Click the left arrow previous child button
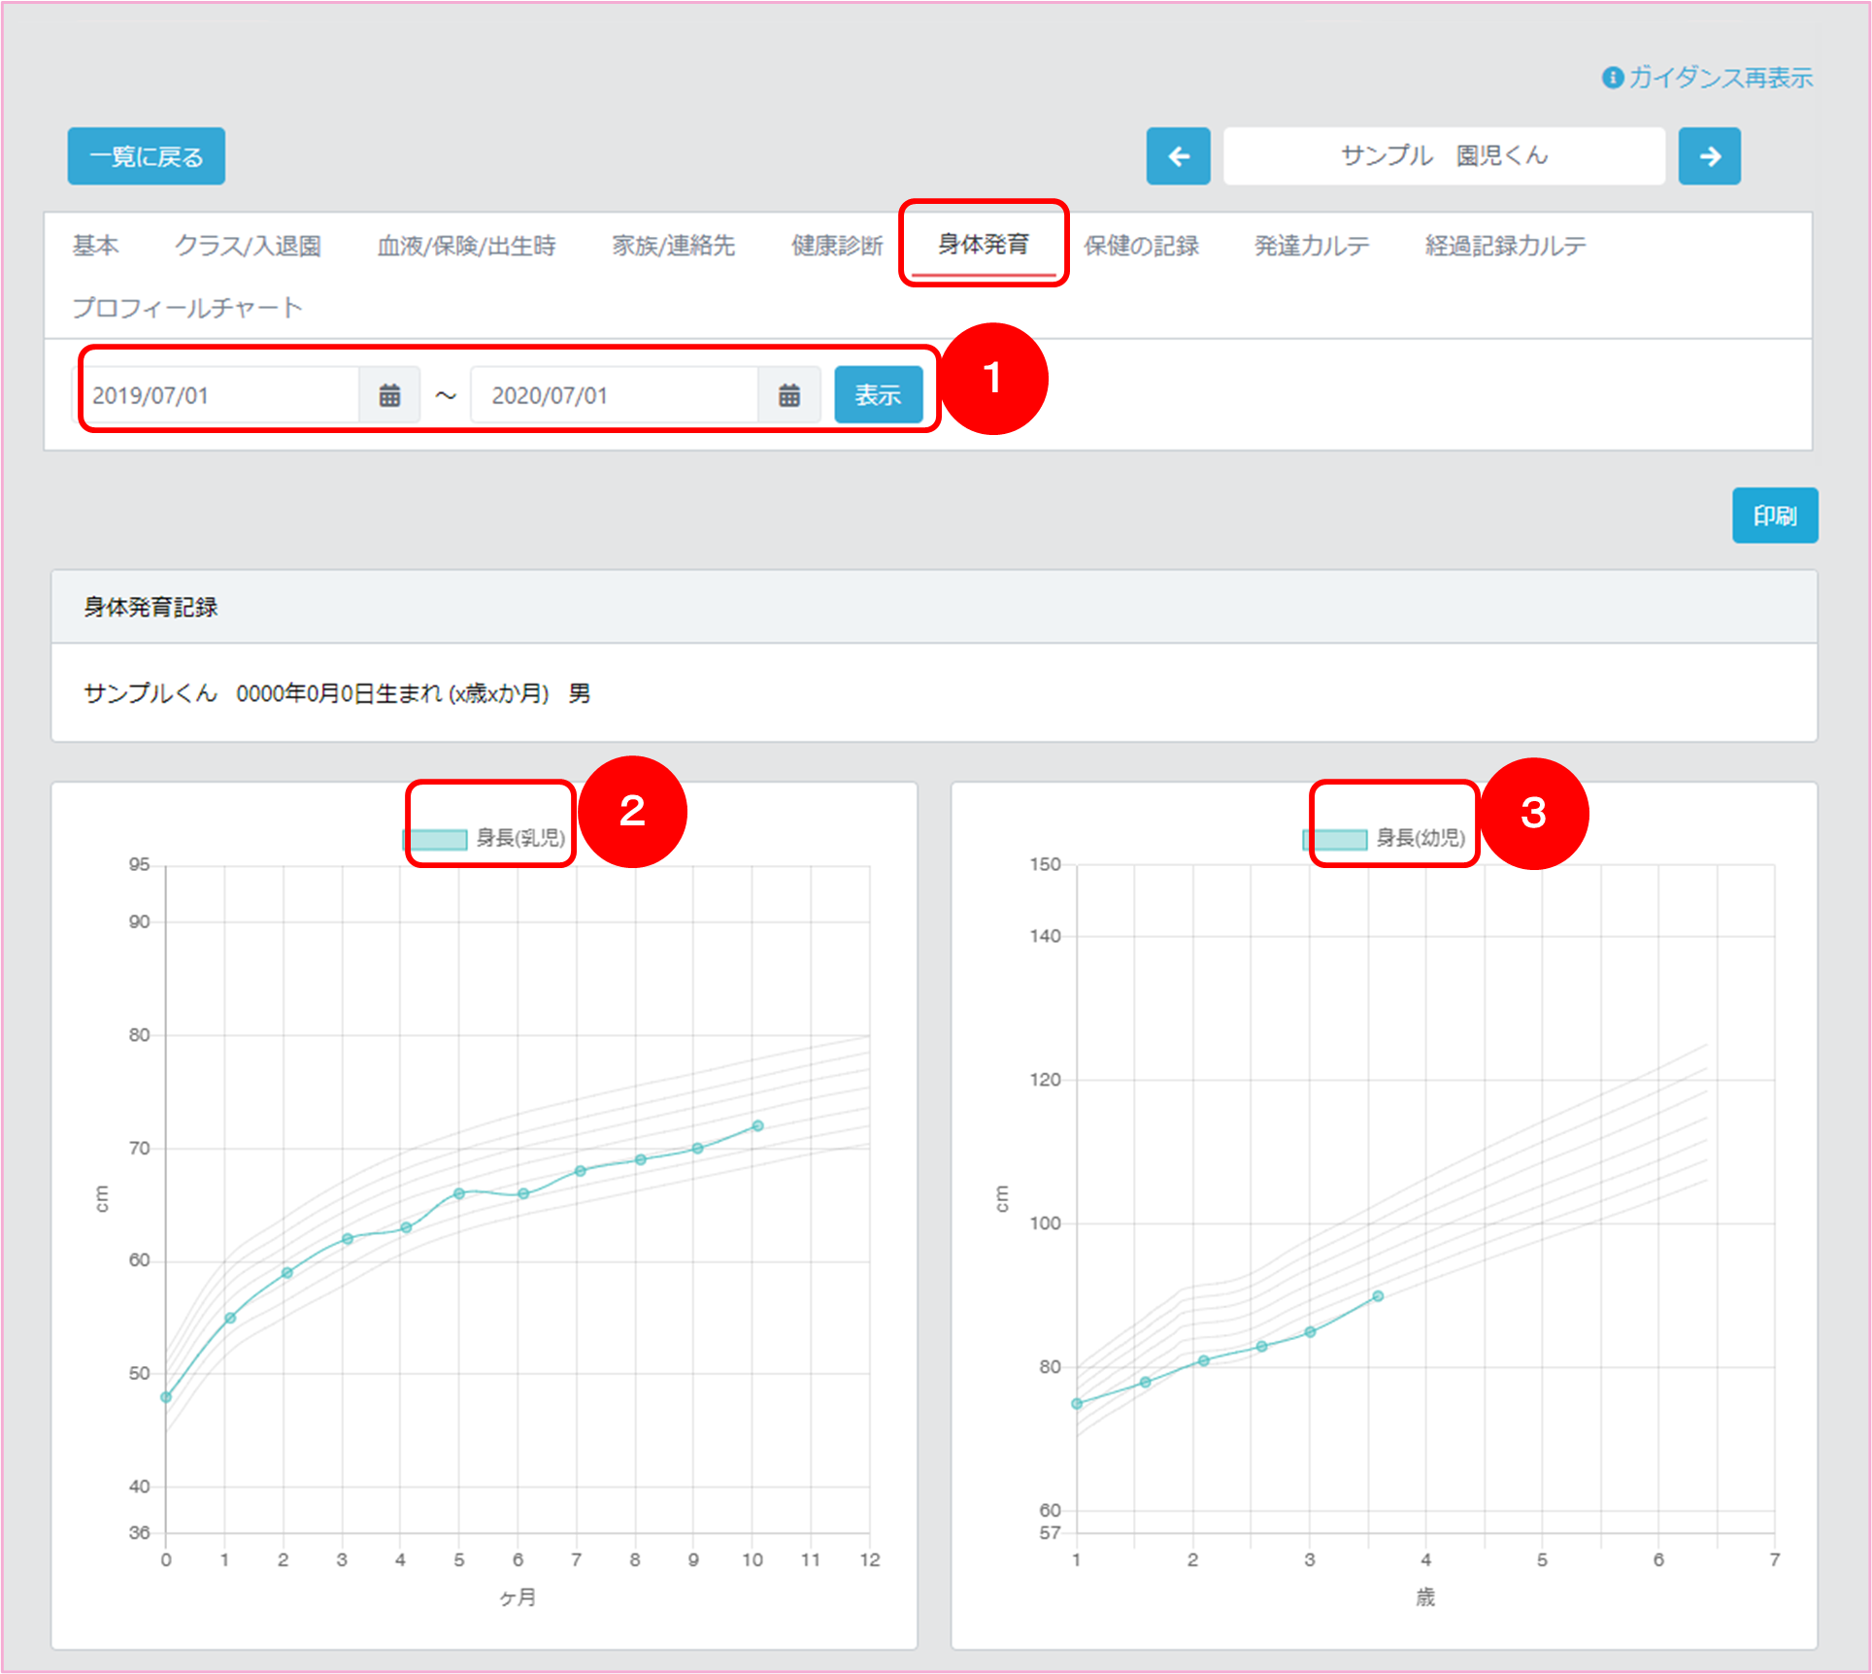1872x1674 pixels. click(x=1178, y=156)
